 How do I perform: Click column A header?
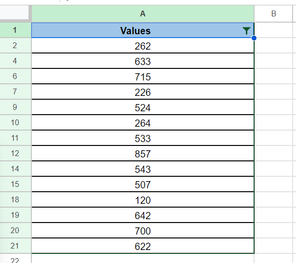143,13
